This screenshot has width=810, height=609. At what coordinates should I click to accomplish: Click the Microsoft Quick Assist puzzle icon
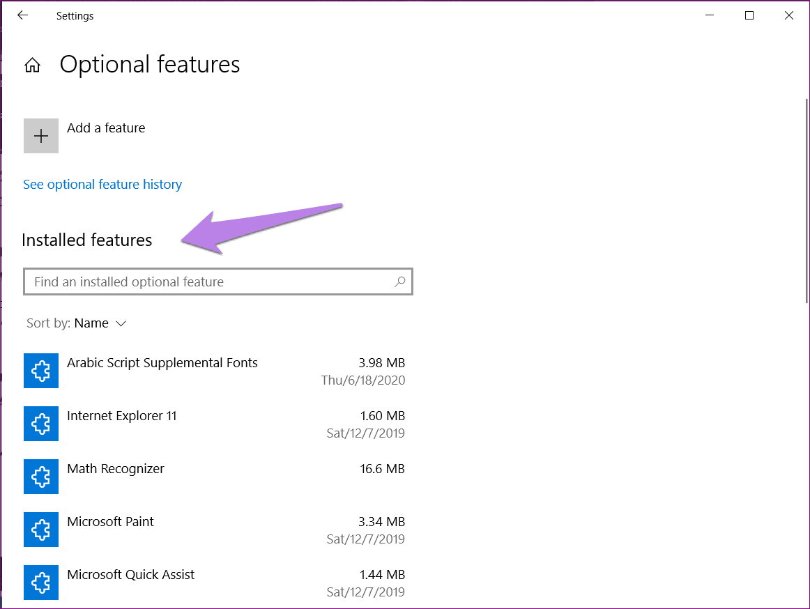(40, 583)
